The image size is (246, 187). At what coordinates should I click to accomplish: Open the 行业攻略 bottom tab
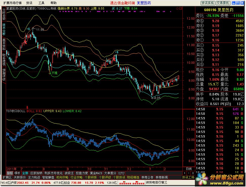tap(77, 177)
